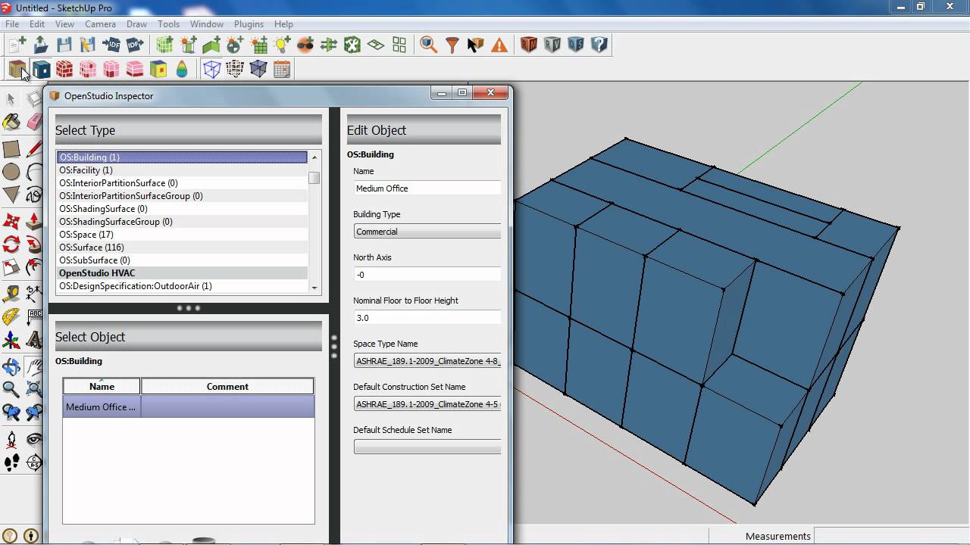Toggle Render by Construction brick icon
Screen dimensions: 970x545
click(64, 69)
